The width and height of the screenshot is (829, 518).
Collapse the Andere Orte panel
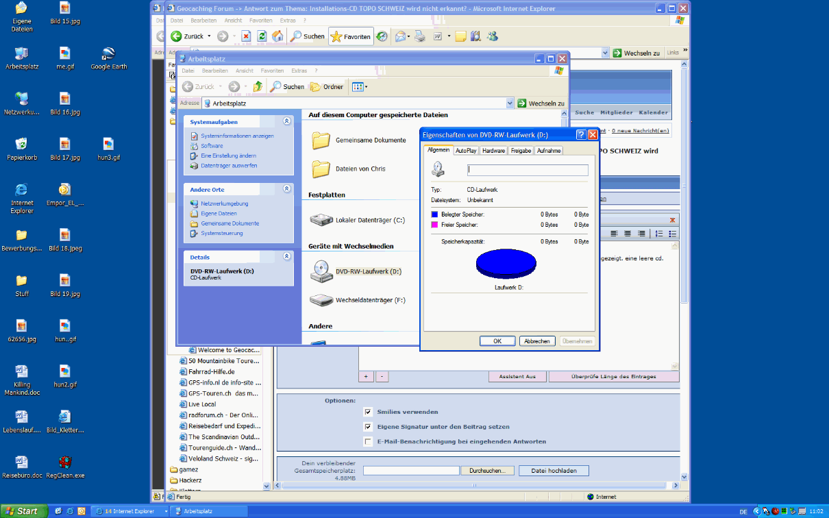(x=287, y=189)
